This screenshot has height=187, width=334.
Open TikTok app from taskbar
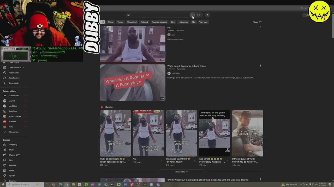(132, 185)
